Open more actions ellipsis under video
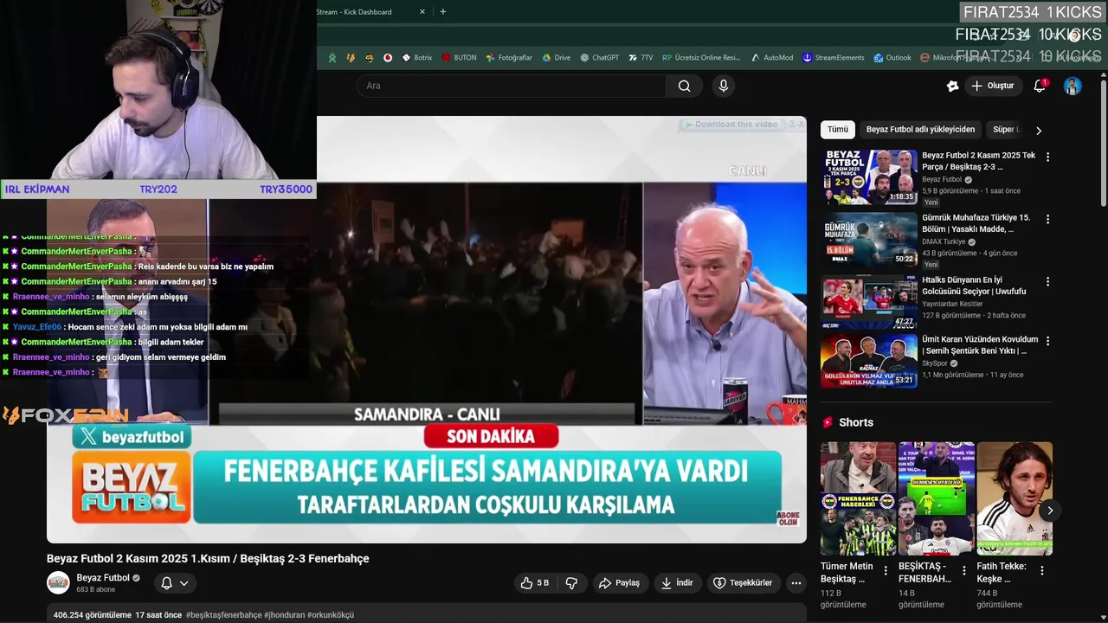The image size is (1108, 623). [x=796, y=583]
